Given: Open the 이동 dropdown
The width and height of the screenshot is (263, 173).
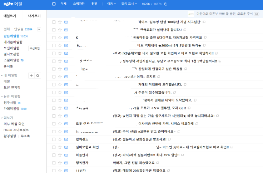Looking at the screenshot, I should pos(111,4).
